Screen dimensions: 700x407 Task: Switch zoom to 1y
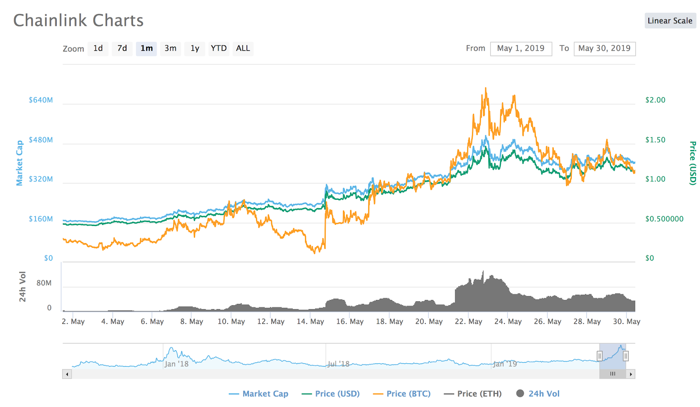tap(195, 48)
